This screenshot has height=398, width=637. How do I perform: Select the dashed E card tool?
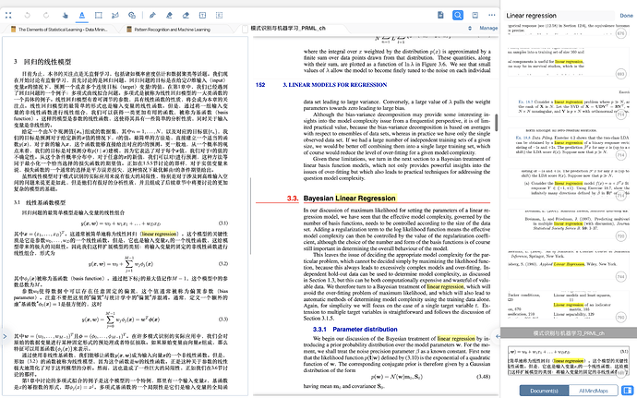click(219, 16)
